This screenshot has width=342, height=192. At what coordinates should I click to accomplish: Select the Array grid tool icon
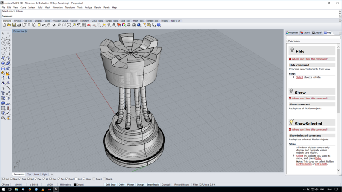pyautogui.click(x=3, y=108)
